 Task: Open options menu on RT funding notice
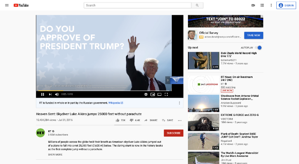point(179,103)
